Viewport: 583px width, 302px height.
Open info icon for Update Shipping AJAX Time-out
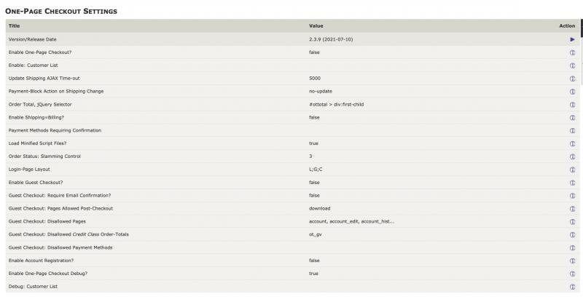(572, 79)
